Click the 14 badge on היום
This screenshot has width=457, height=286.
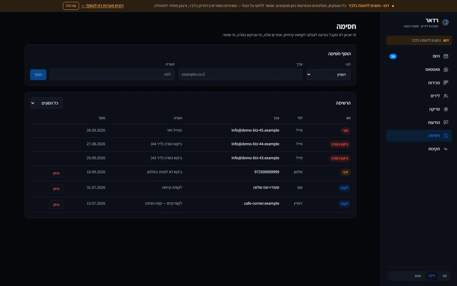pyautogui.click(x=393, y=56)
